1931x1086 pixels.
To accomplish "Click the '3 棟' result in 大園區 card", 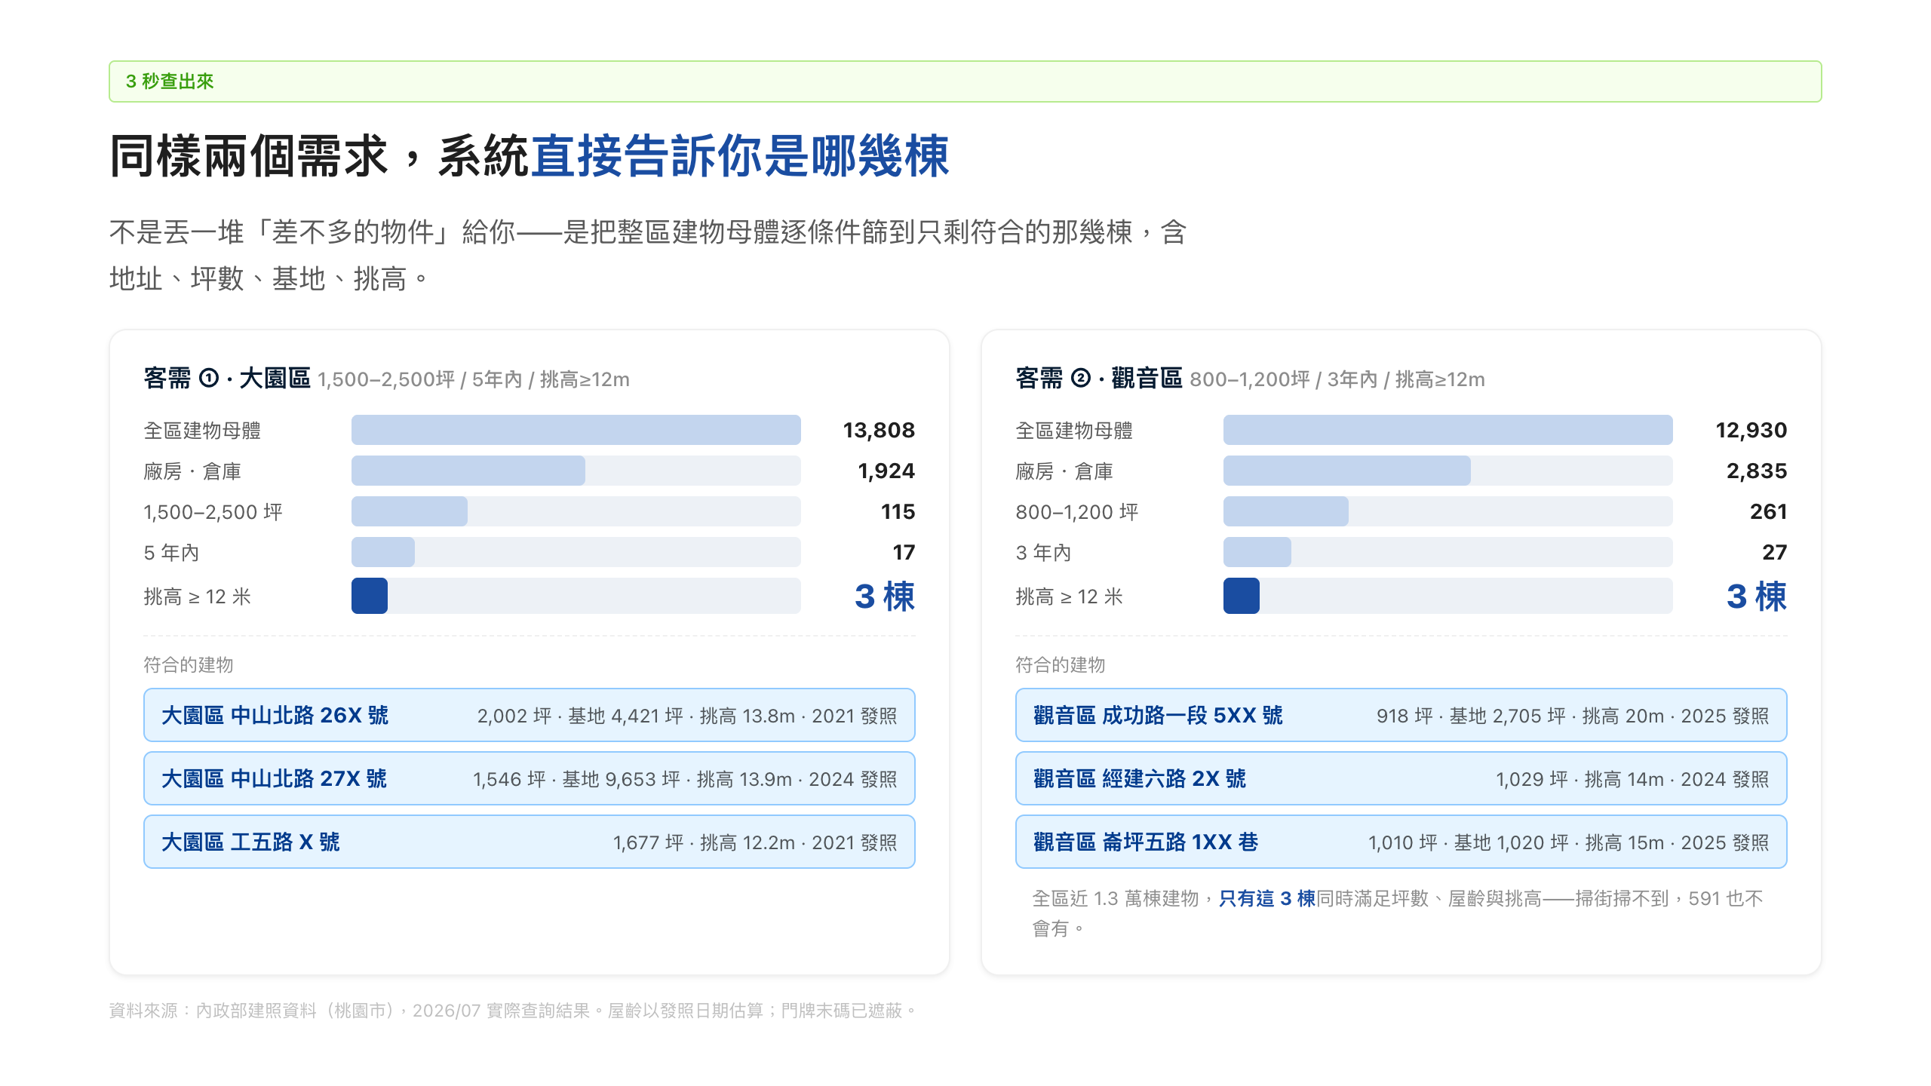I will tap(885, 596).
